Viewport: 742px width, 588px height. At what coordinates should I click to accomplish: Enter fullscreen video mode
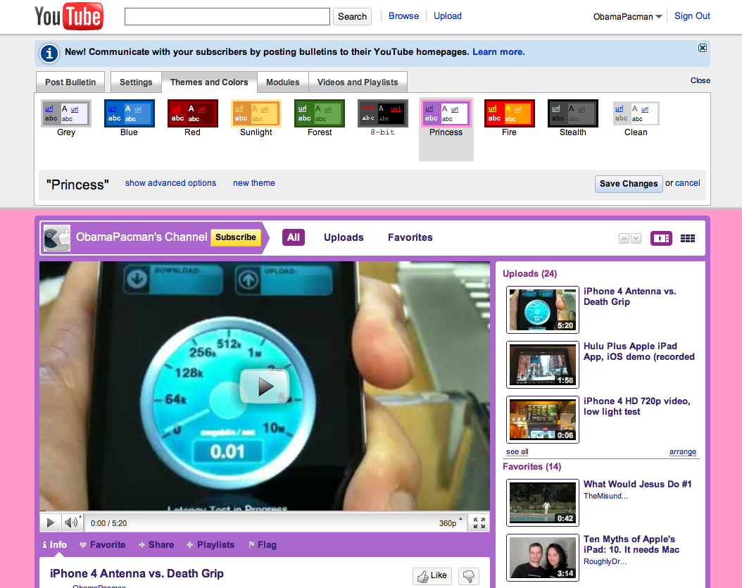pyautogui.click(x=479, y=523)
